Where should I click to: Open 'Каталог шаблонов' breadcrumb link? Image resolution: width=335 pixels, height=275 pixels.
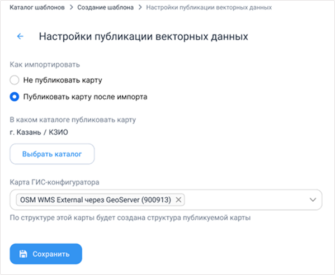(37, 7)
